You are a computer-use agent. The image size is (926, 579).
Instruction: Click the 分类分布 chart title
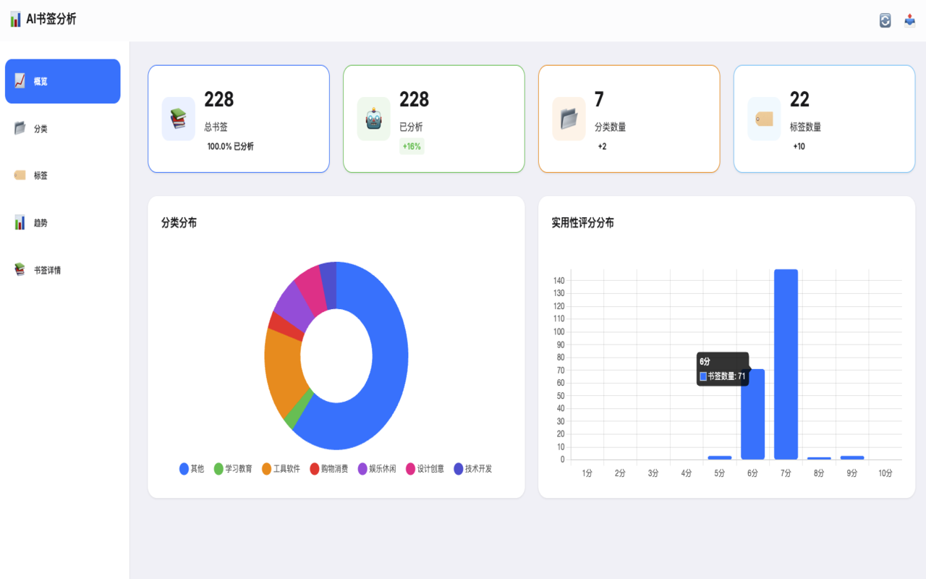[x=179, y=223]
